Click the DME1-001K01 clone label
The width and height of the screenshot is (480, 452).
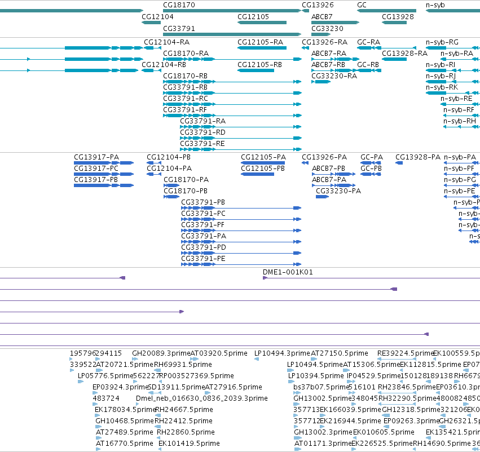[x=288, y=272]
